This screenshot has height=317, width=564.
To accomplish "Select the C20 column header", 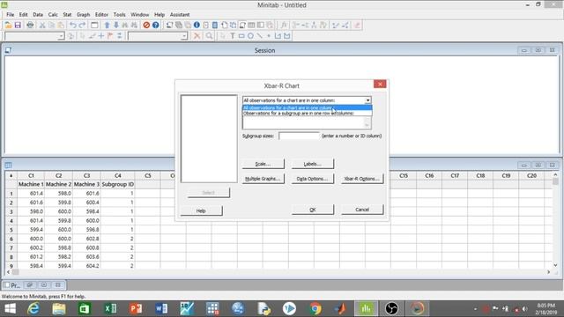I will point(531,175).
